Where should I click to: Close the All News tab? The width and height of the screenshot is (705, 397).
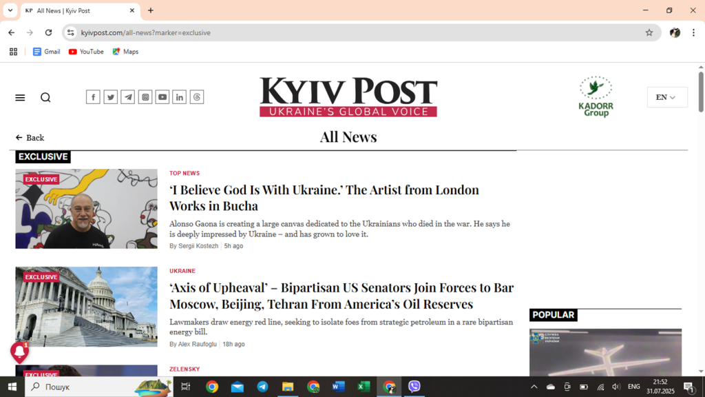coord(131,10)
